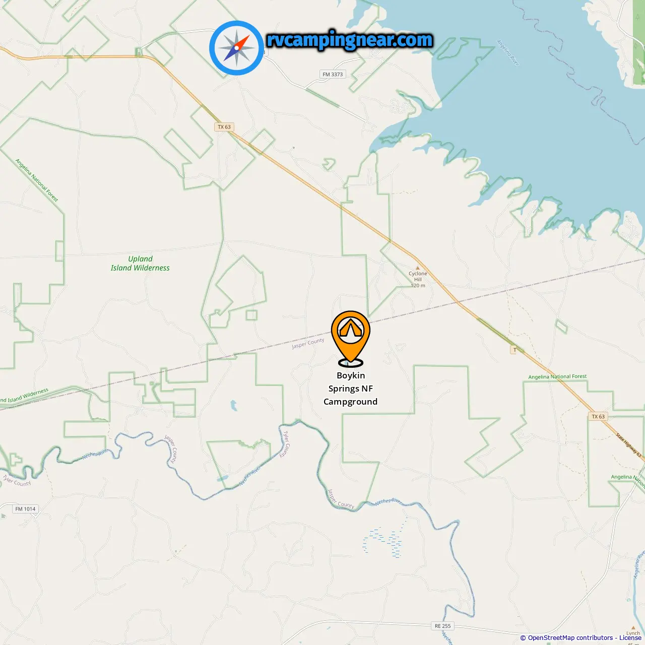Click the Cyclone Hill 120 m label
Screen dimensions: 645x645
[418, 280]
